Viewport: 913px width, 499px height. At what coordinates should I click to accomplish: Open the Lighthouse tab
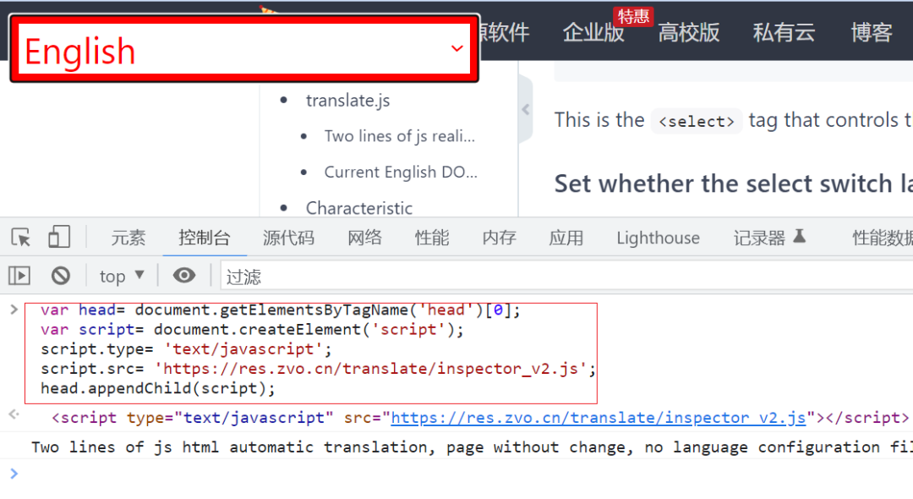pos(658,238)
